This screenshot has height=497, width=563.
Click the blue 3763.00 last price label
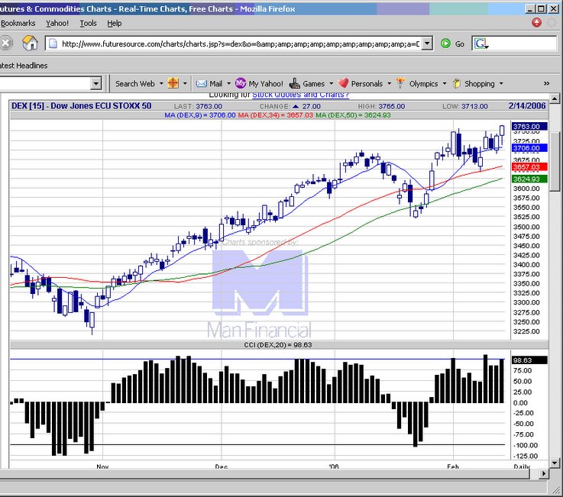(529, 126)
